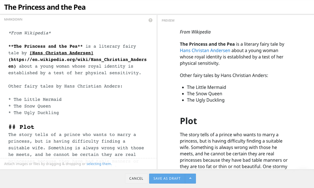Click "The Snow Queen" bullet in preview
This screenshot has height=188, width=314.
(204, 94)
